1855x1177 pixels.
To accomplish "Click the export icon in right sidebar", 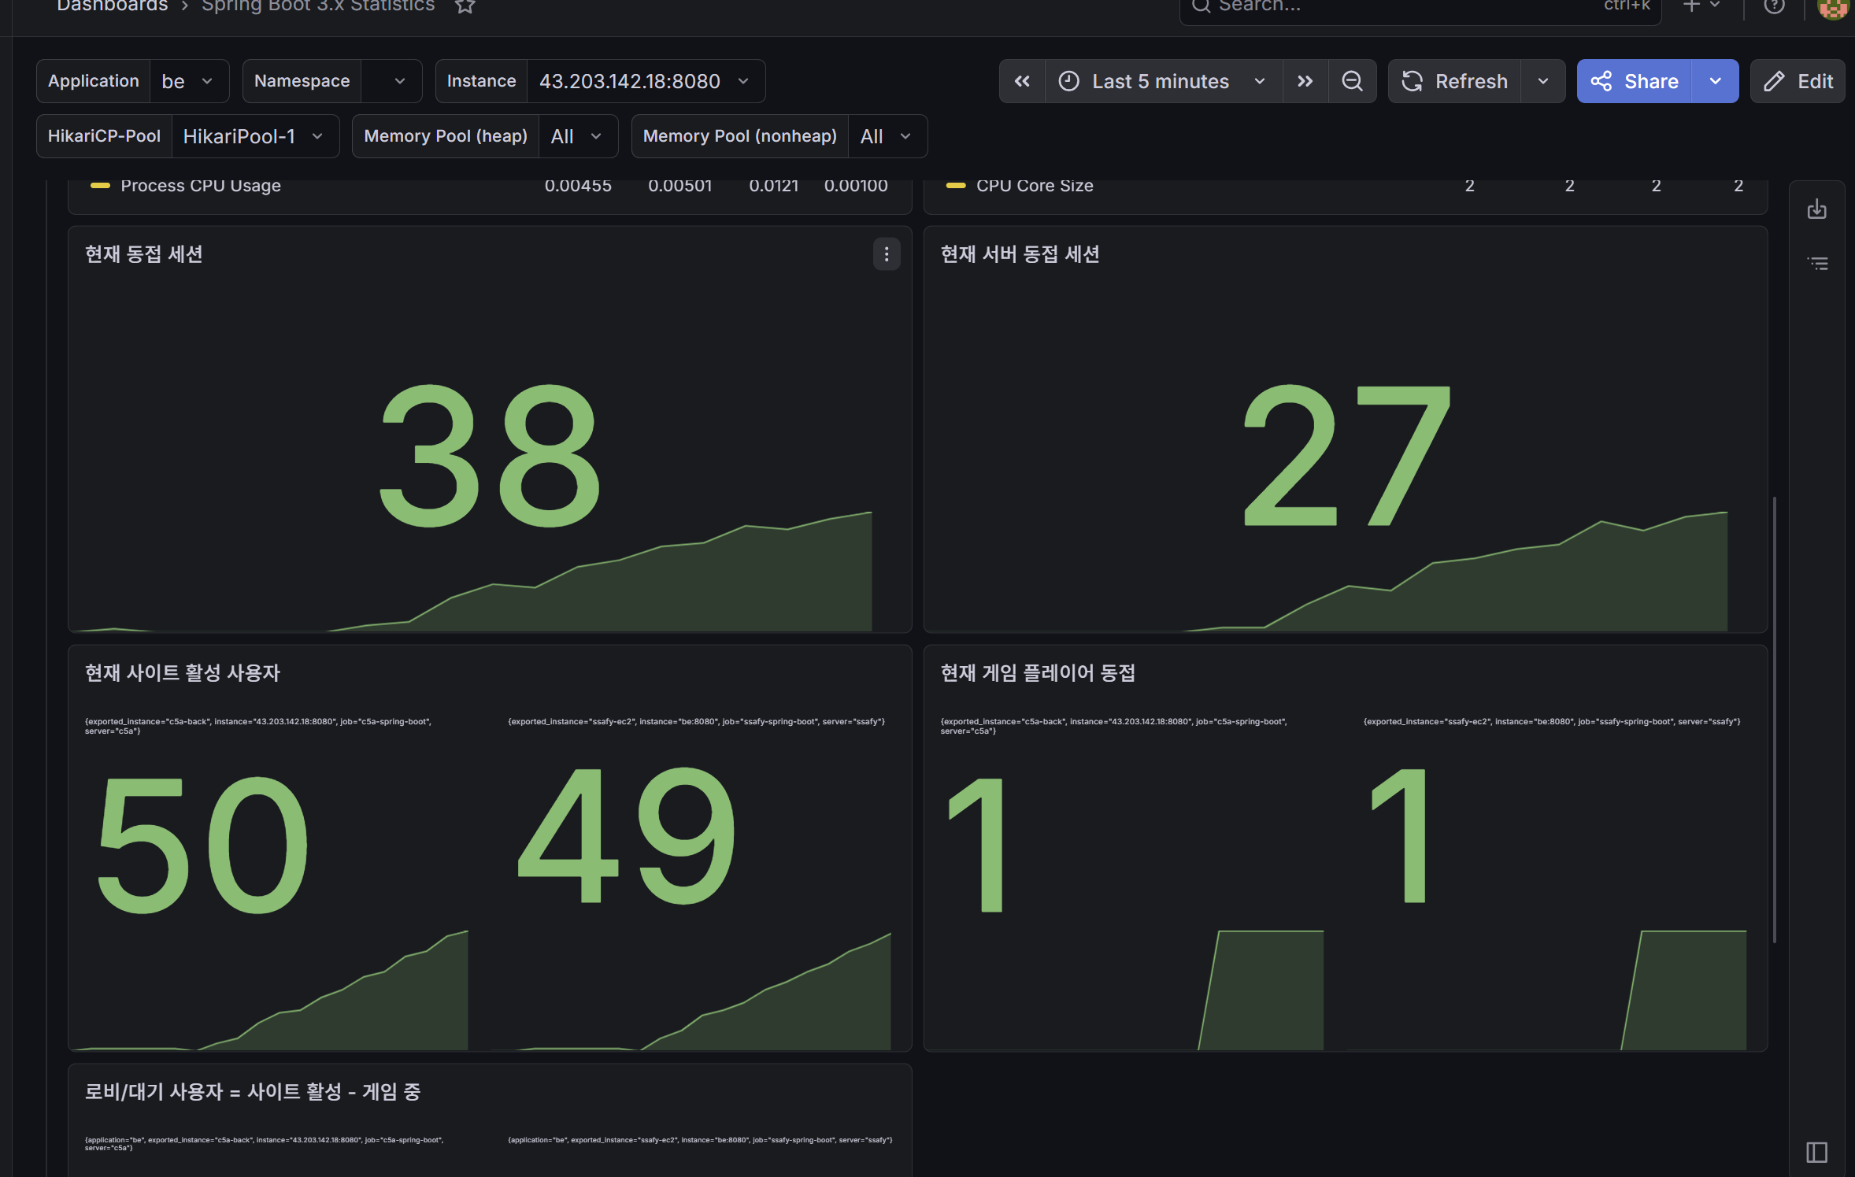I will click(x=1817, y=209).
